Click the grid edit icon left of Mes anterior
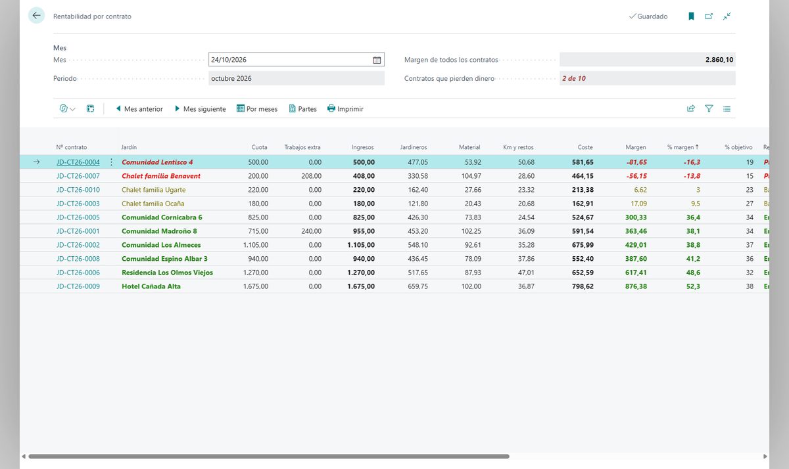This screenshot has width=789, height=469. click(x=91, y=109)
